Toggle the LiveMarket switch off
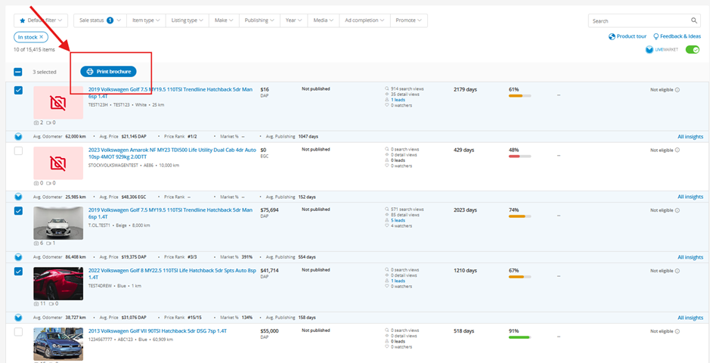 [x=692, y=50]
